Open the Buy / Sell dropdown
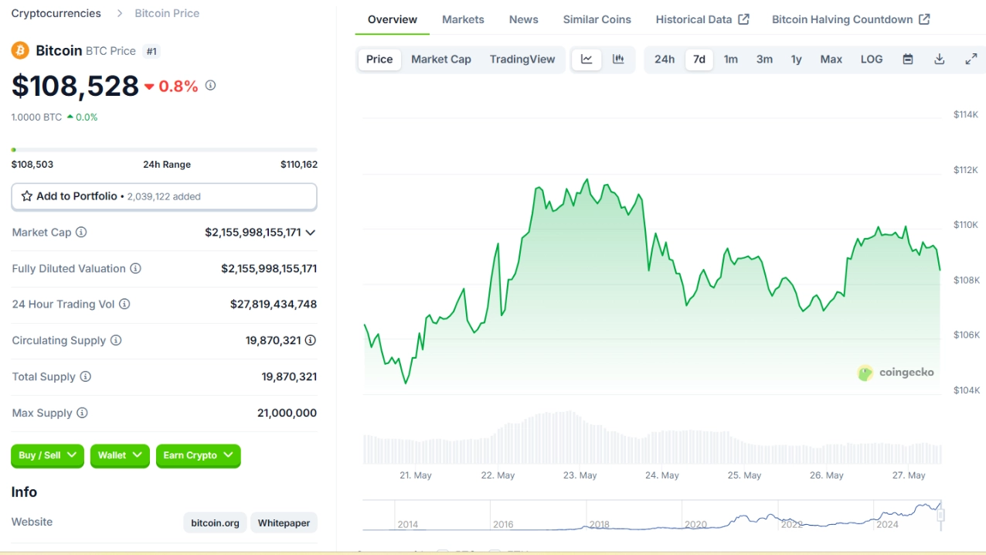The width and height of the screenshot is (986, 555). [47, 455]
